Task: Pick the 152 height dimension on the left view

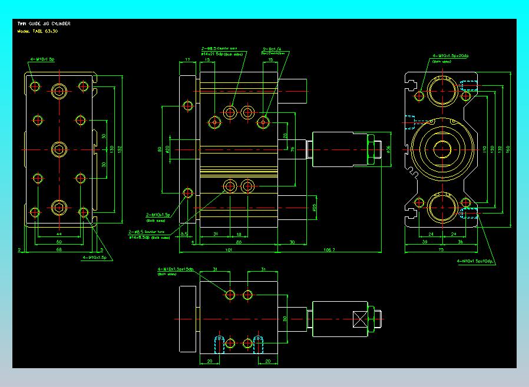Action: (x=120, y=149)
